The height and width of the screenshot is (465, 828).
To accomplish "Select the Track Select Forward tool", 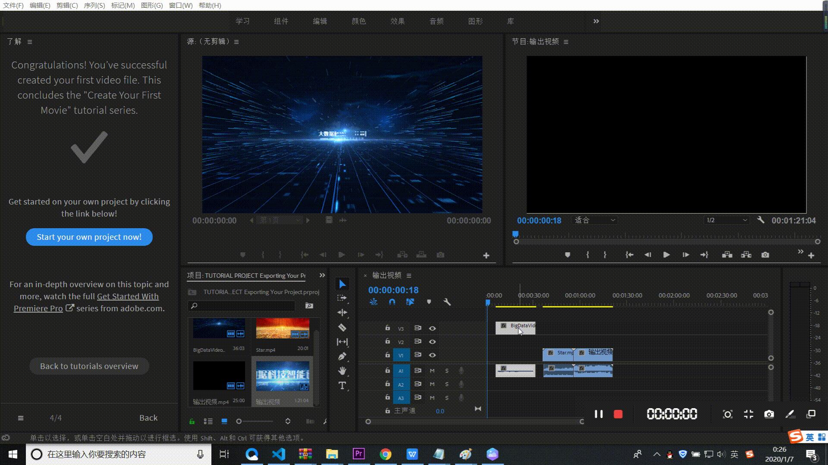I will point(342,298).
